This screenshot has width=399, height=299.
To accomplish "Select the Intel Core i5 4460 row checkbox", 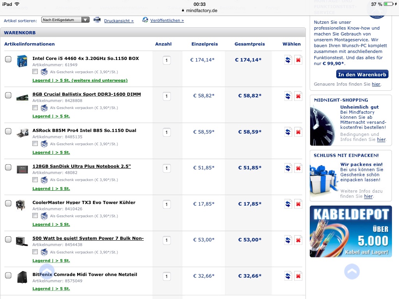I will pyautogui.click(x=8, y=59).
